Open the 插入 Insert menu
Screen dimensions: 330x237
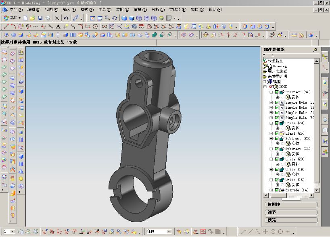click(x=69, y=10)
